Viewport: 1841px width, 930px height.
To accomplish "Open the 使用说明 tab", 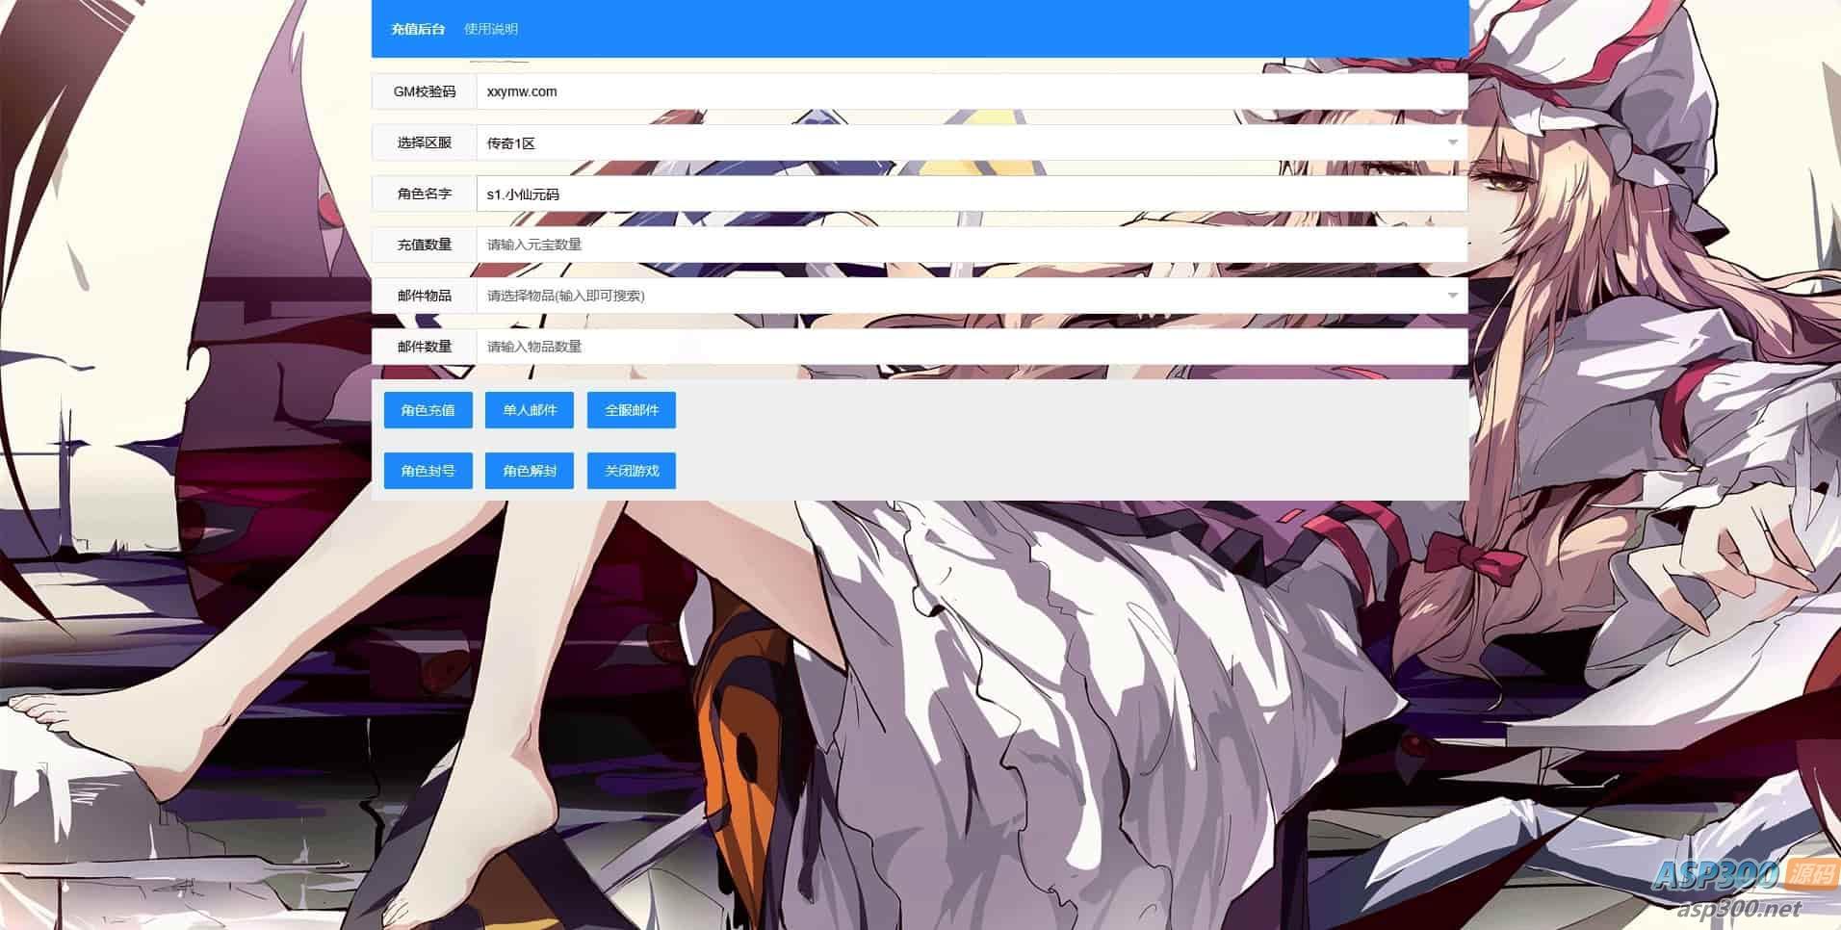I will [491, 29].
